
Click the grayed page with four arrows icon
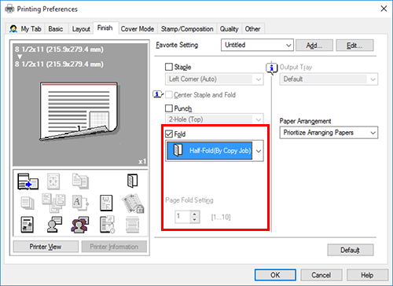click(53, 181)
